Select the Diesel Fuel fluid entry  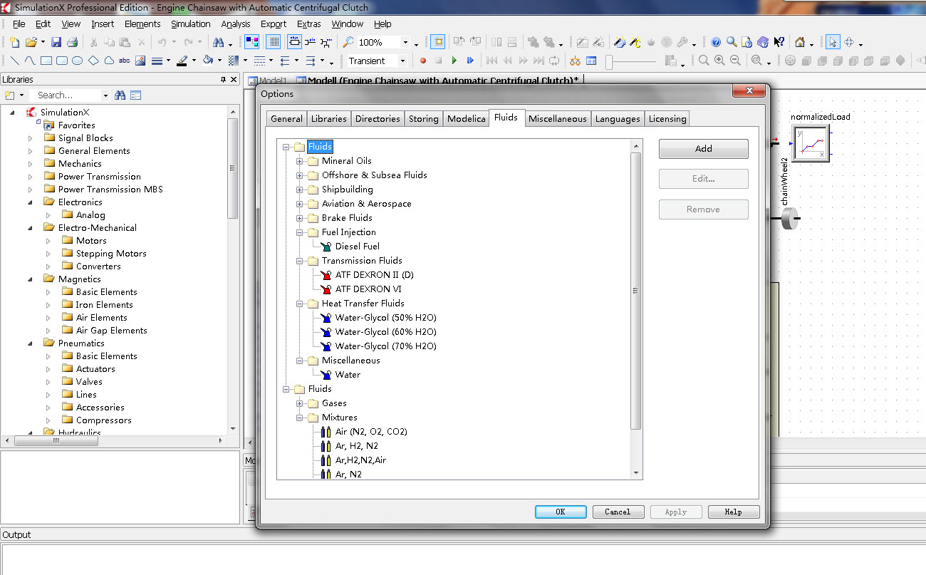(357, 246)
